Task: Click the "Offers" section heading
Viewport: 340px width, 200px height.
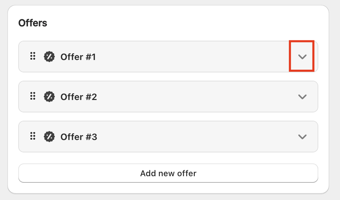Action: tap(33, 23)
